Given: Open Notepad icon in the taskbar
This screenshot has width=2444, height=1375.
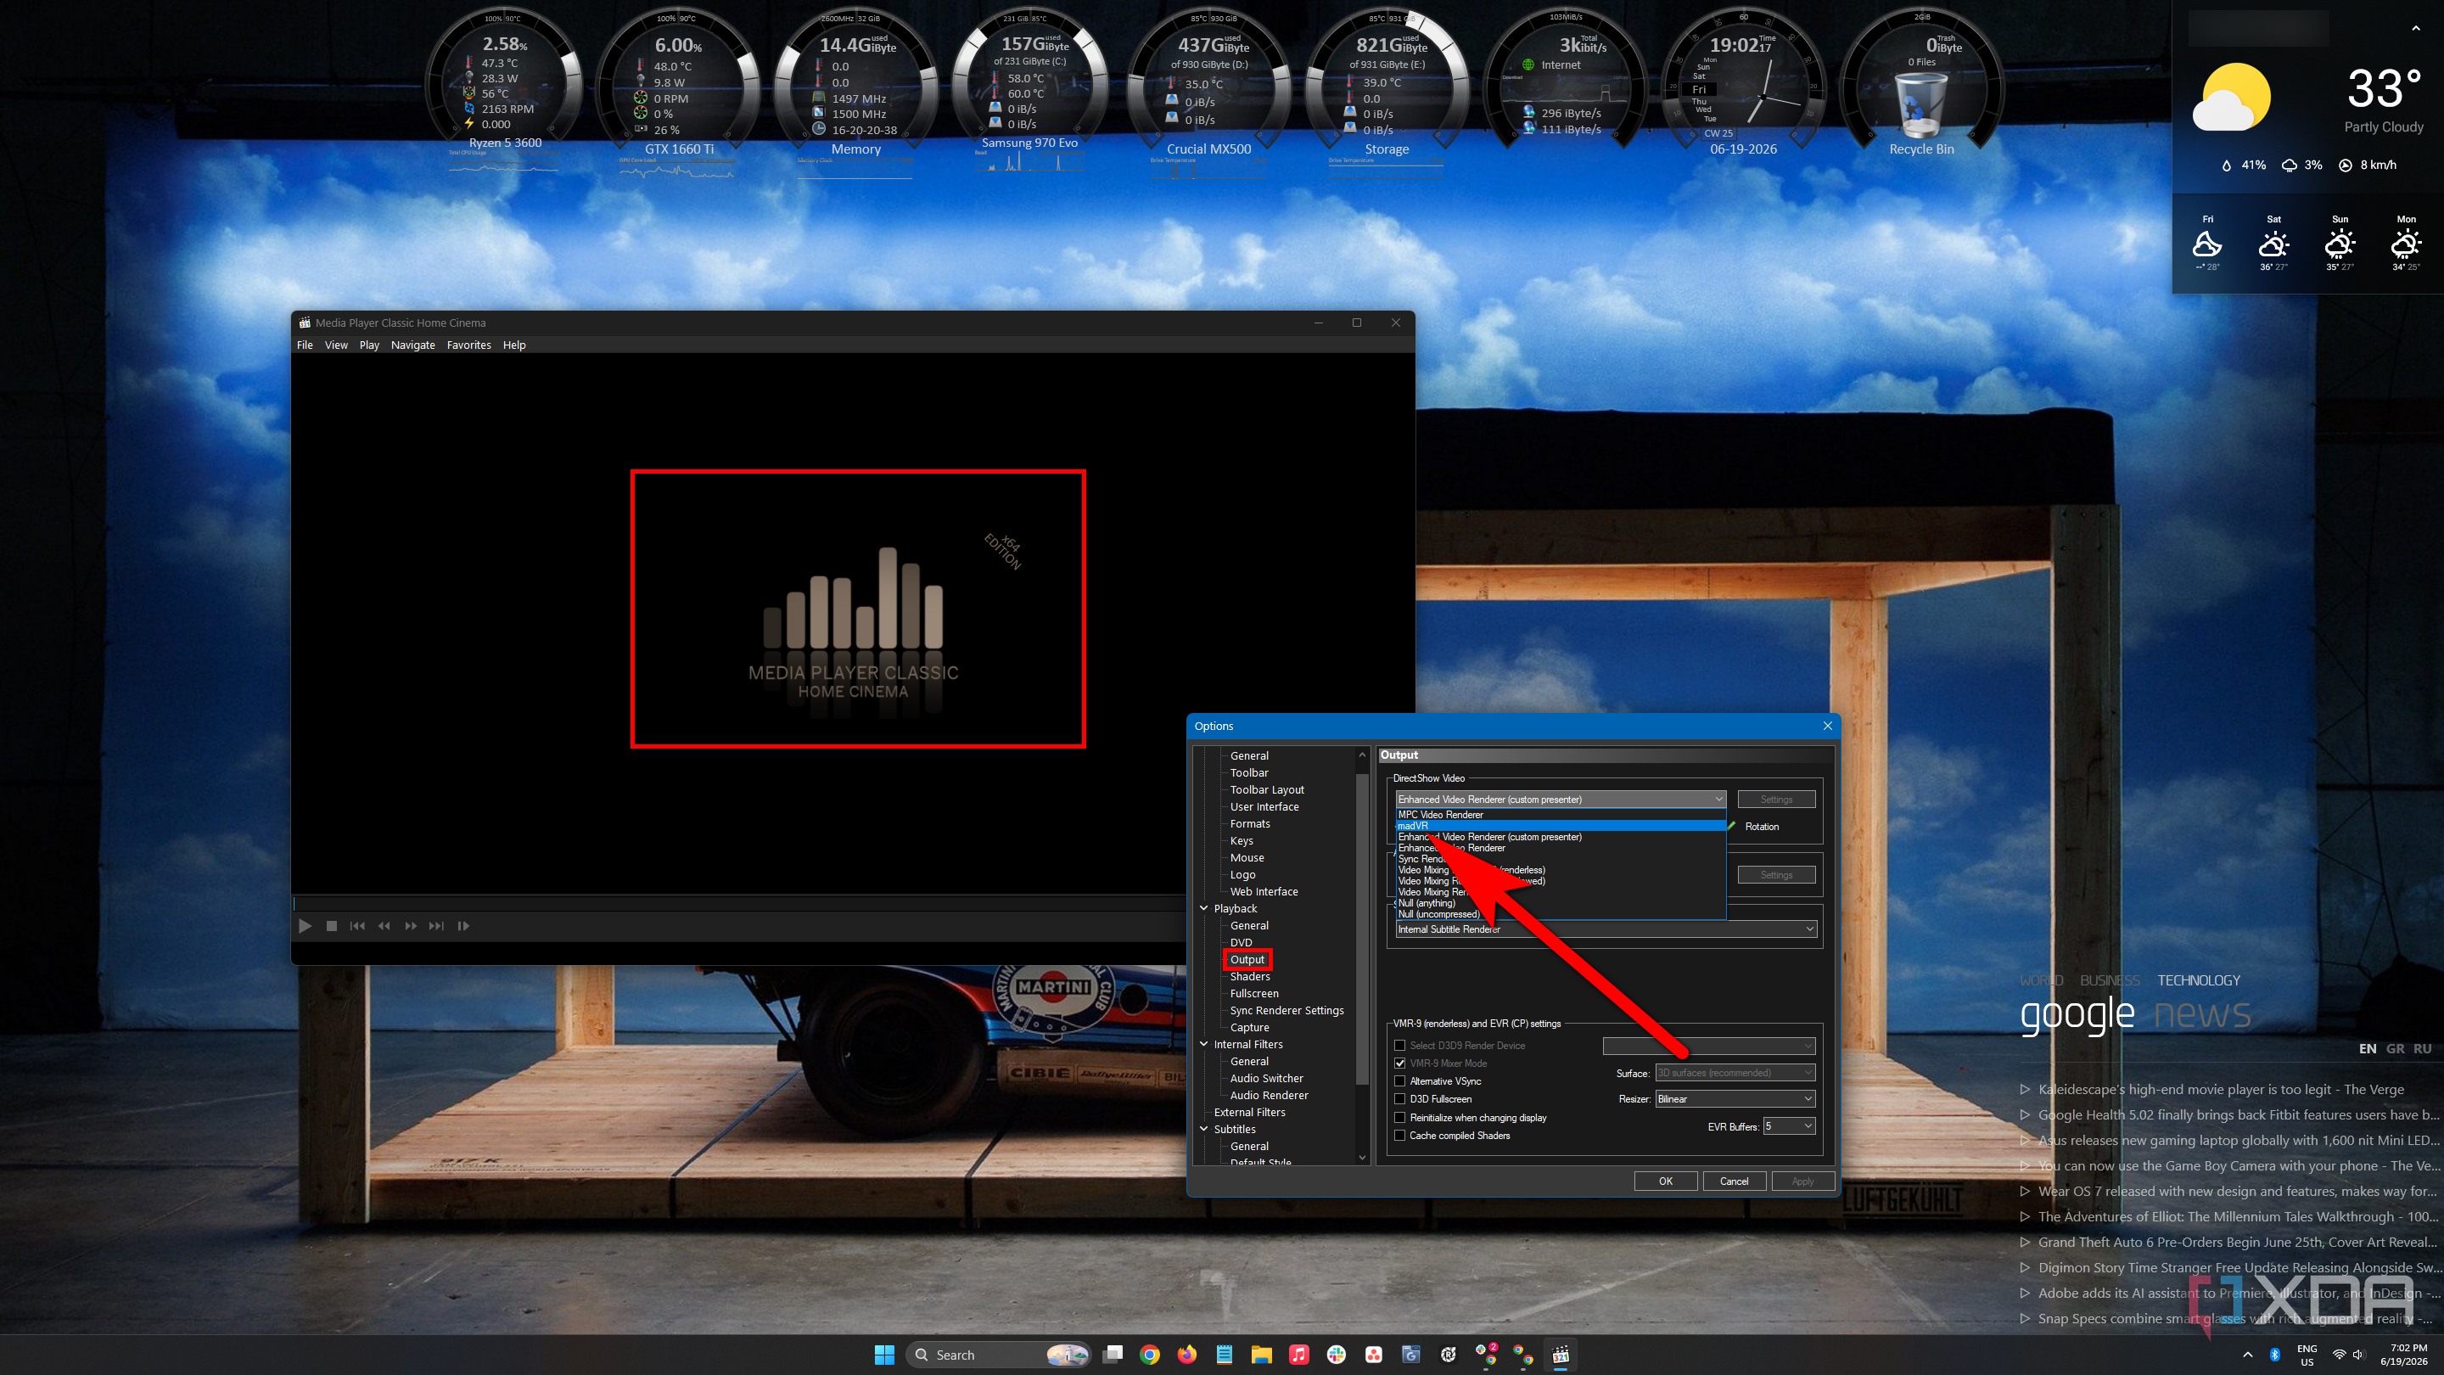Looking at the screenshot, I should tap(1224, 1355).
